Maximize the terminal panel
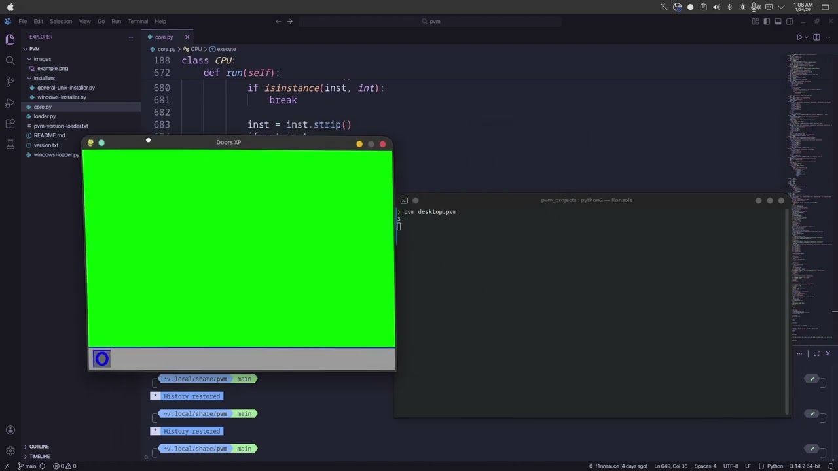The image size is (838, 471). [x=816, y=353]
